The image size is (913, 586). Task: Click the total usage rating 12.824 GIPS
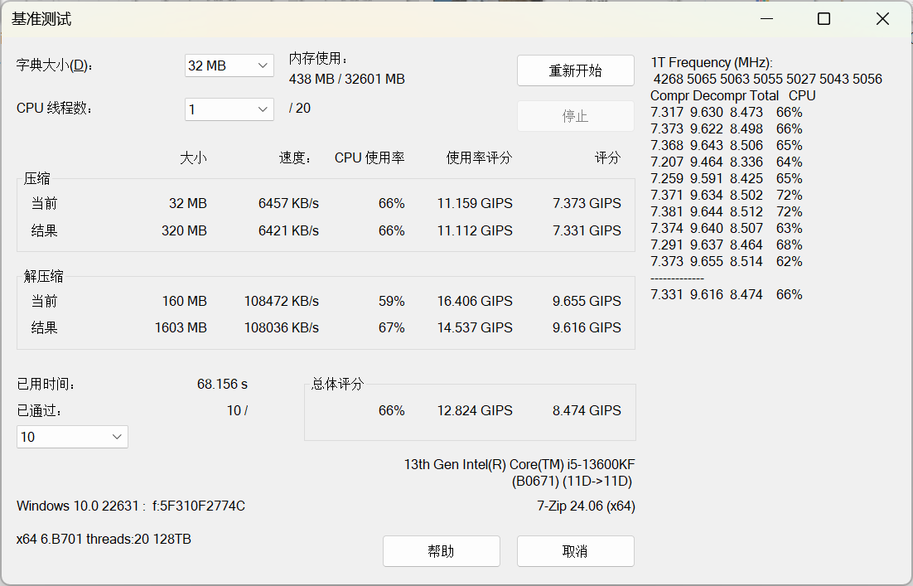click(x=475, y=410)
